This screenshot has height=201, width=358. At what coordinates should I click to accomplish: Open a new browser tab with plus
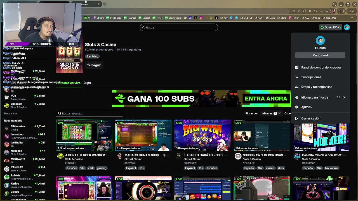tap(105, 4)
